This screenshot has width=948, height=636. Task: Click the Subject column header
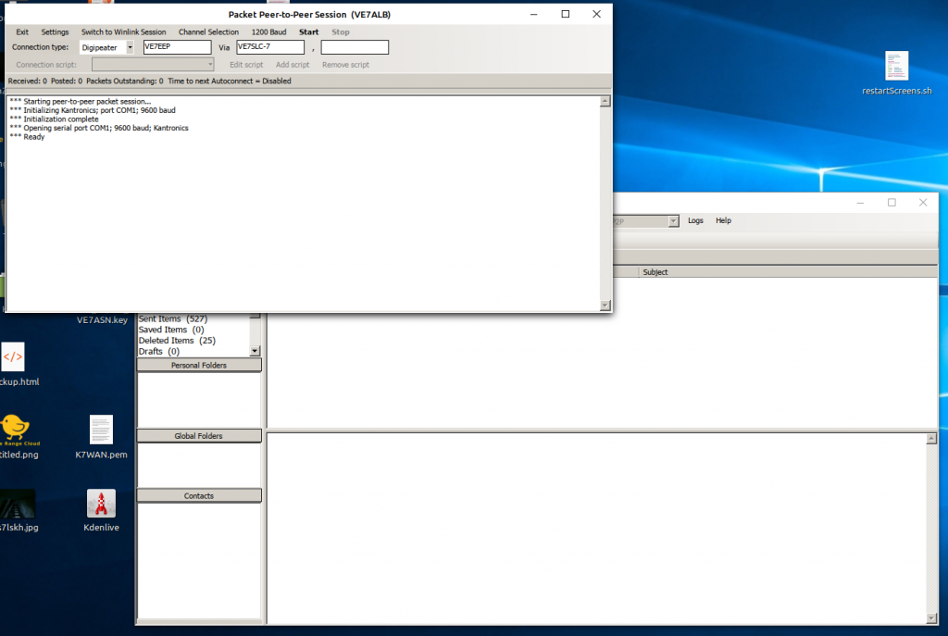[x=655, y=272]
